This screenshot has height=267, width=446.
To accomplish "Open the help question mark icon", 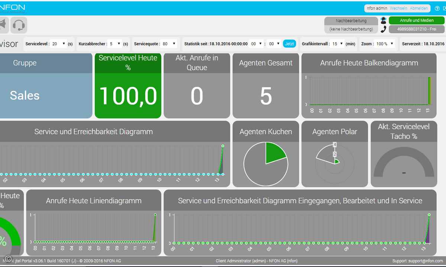I will point(437,8).
